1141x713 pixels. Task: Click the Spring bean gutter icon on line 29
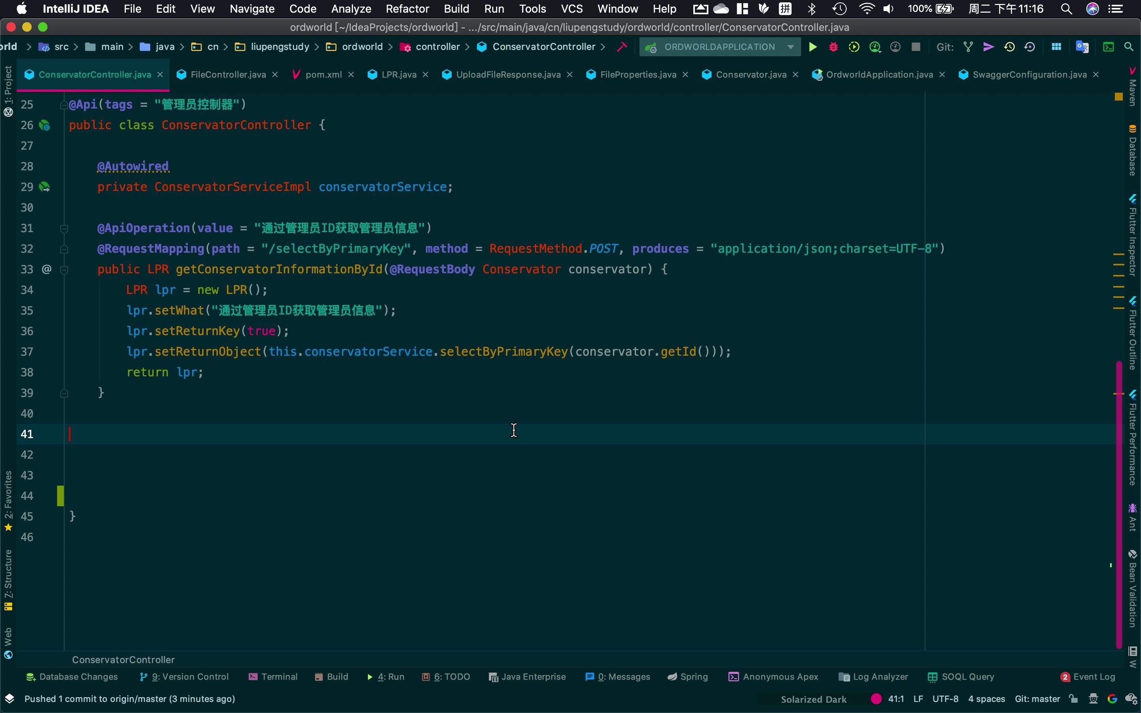pos(44,187)
